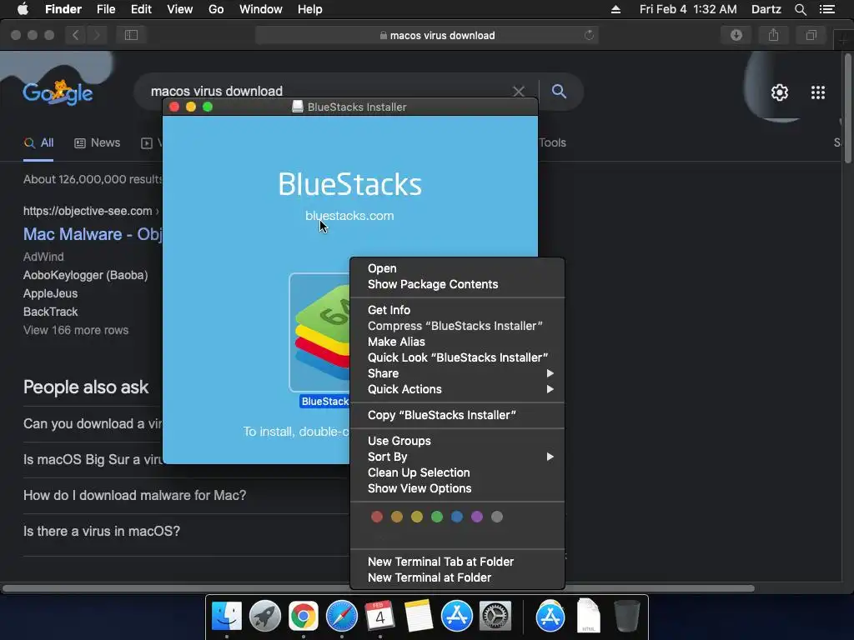Screen dimensions: 854x640
Task: Open System Preferences in the Dock
Action: pos(495,616)
